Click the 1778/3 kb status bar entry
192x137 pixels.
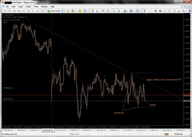178,134
